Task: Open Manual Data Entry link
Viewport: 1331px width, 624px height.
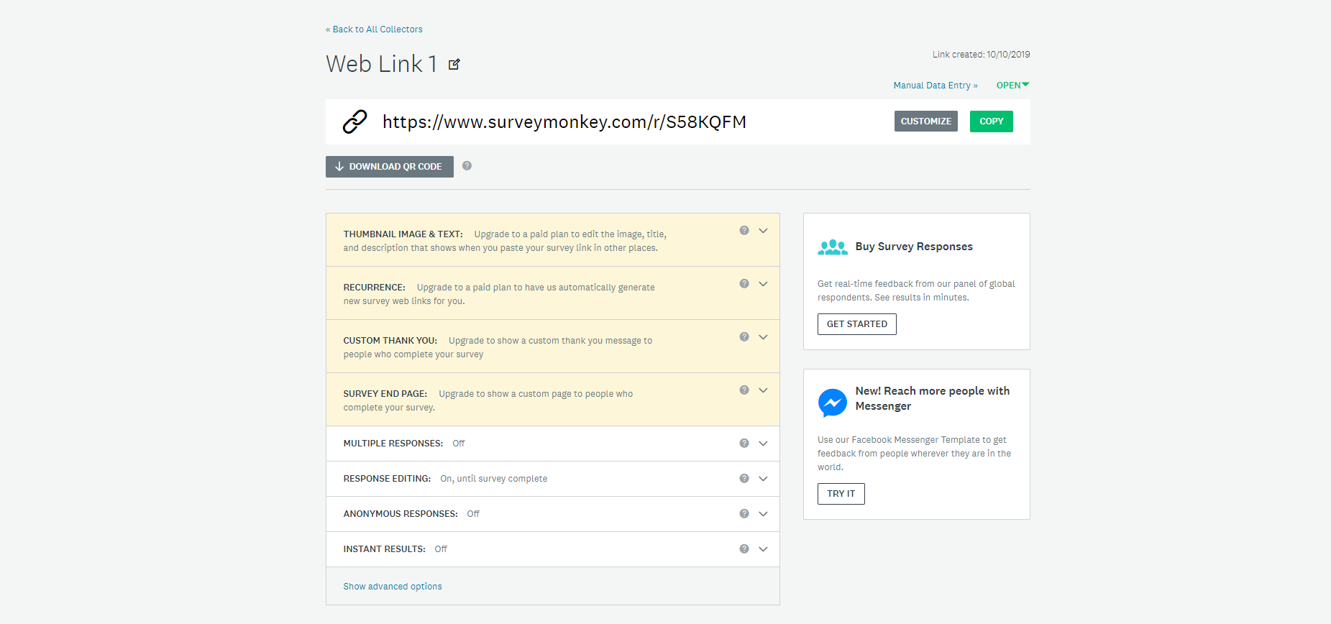Action: coord(936,86)
